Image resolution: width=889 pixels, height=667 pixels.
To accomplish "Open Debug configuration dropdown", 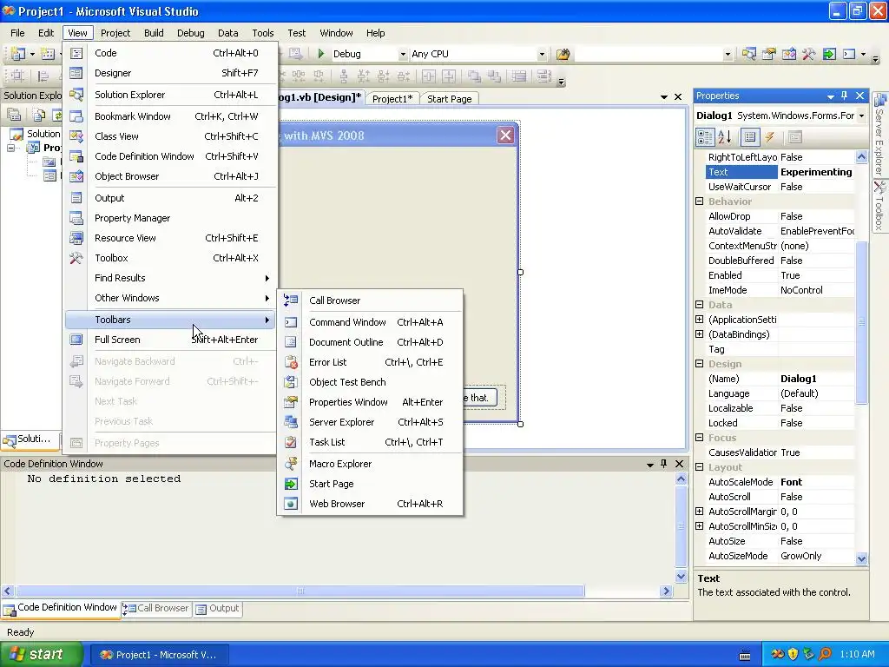I will tap(403, 55).
